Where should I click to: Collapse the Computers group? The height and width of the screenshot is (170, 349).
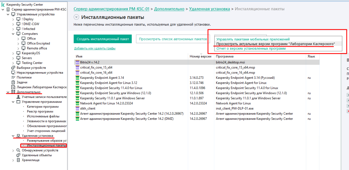(13, 34)
